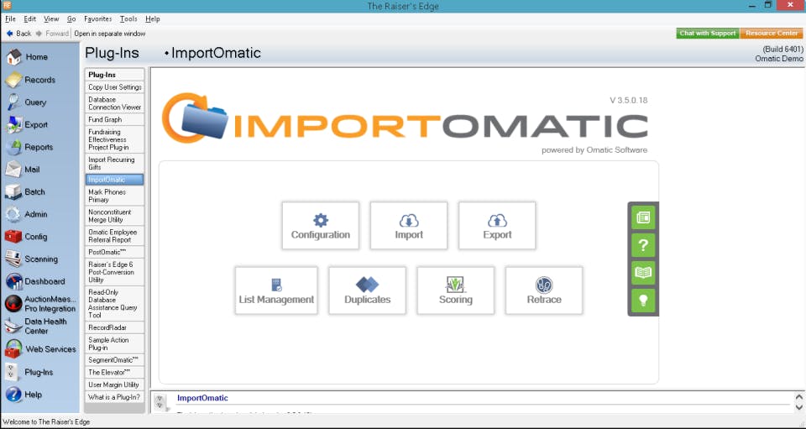Open the Export section in sidebar

(x=27, y=125)
